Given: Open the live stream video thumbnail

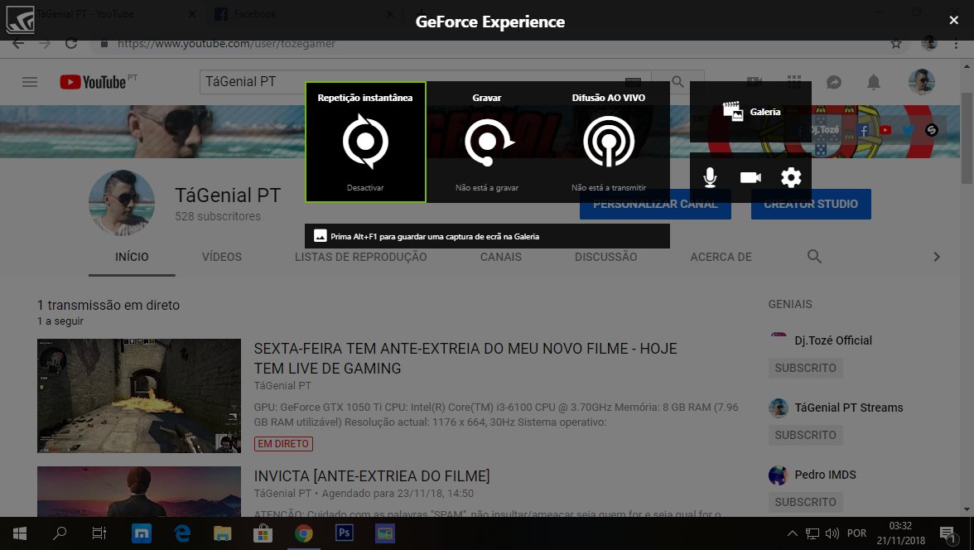Looking at the screenshot, I should [139, 395].
